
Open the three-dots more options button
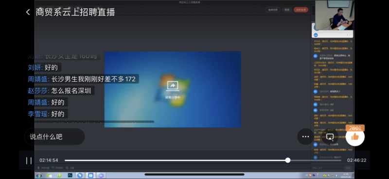[x=305, y=136]
